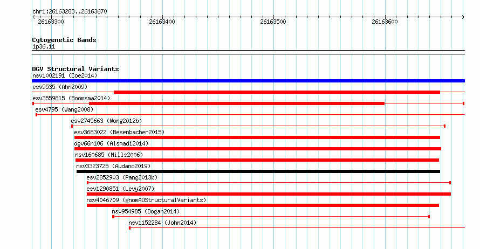
Task: Open the dgv66n106 (Alsmadi2014) variant bar
Action: click(x=258, y=149)
